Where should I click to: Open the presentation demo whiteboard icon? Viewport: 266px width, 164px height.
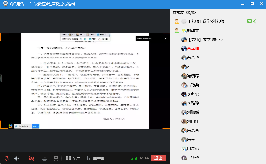[x=56, y=158]
